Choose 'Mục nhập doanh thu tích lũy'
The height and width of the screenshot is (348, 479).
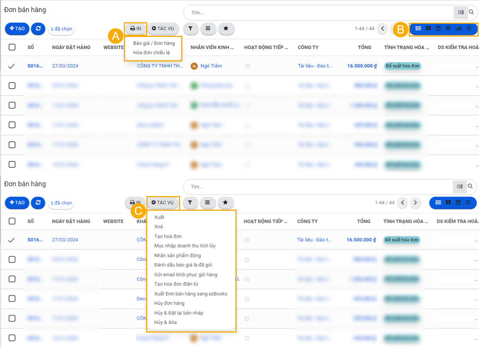coord(185,246)
